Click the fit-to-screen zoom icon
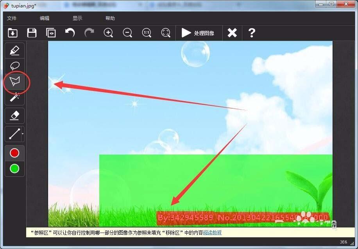 click(x=166, y=33)
